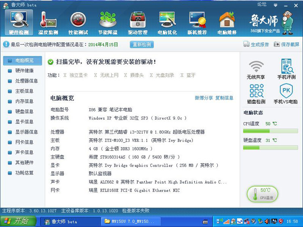The height and width of the screenshot is (227, 303).
Task: Open 驱动管理 driver management
Action: click(138, 23)
